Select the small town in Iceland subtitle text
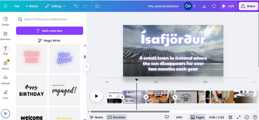The height and width of the screenshot is (120, 259). 173,63
